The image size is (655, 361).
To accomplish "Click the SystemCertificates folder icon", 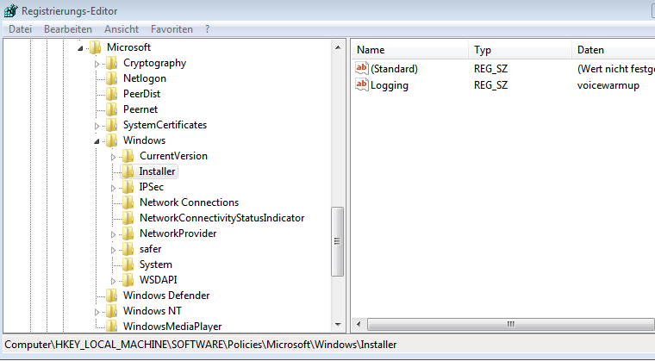I will click(x=111, y=125).
